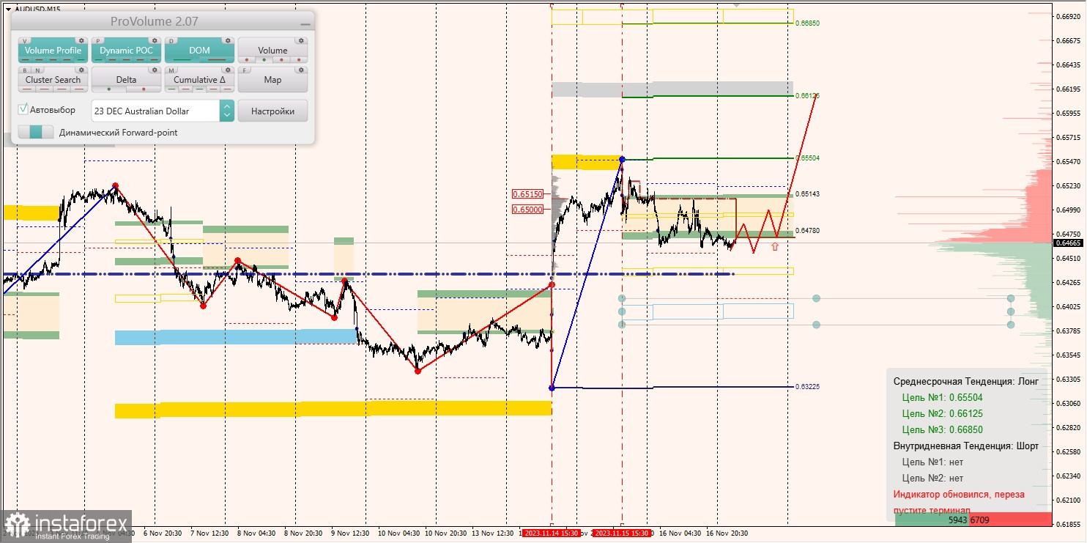
Task: Click the triangle beside AUDUSD.M15 title
Action: pyautogui.click(x=7, y=9)
